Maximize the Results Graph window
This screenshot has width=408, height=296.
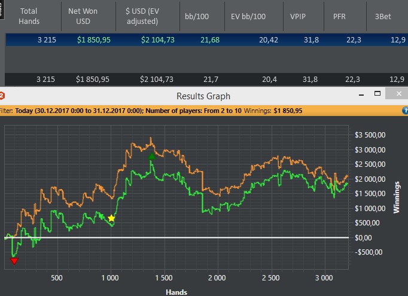point(377,93)
